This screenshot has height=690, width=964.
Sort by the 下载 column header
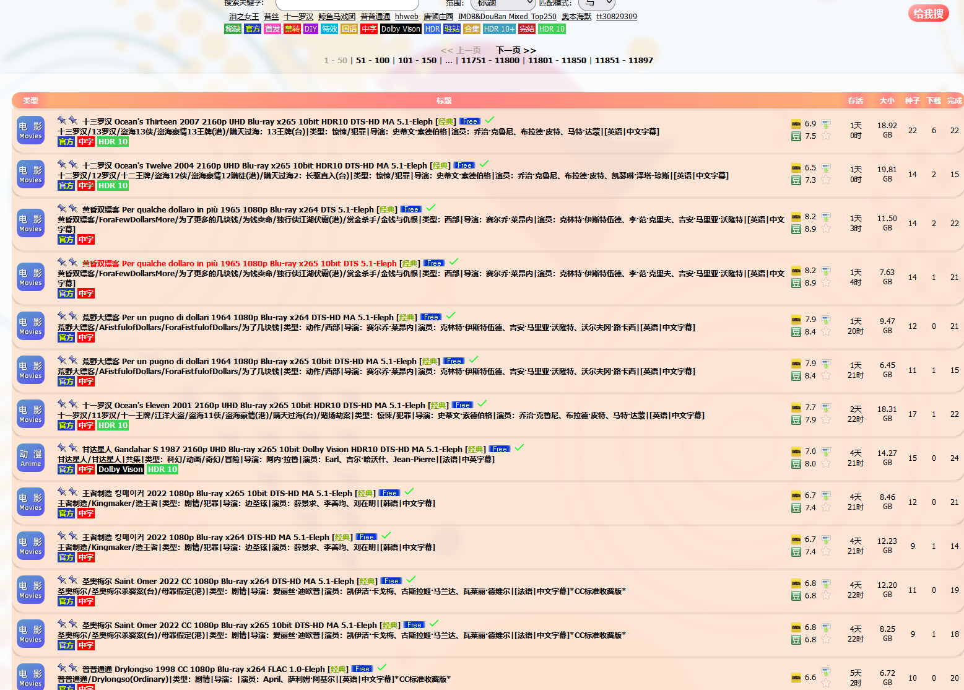coord(934,100)
